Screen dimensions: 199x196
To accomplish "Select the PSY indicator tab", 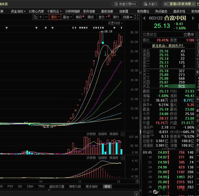I will pos(10,186).
